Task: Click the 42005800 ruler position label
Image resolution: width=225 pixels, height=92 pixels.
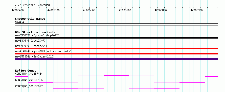Action: [161, 10]
